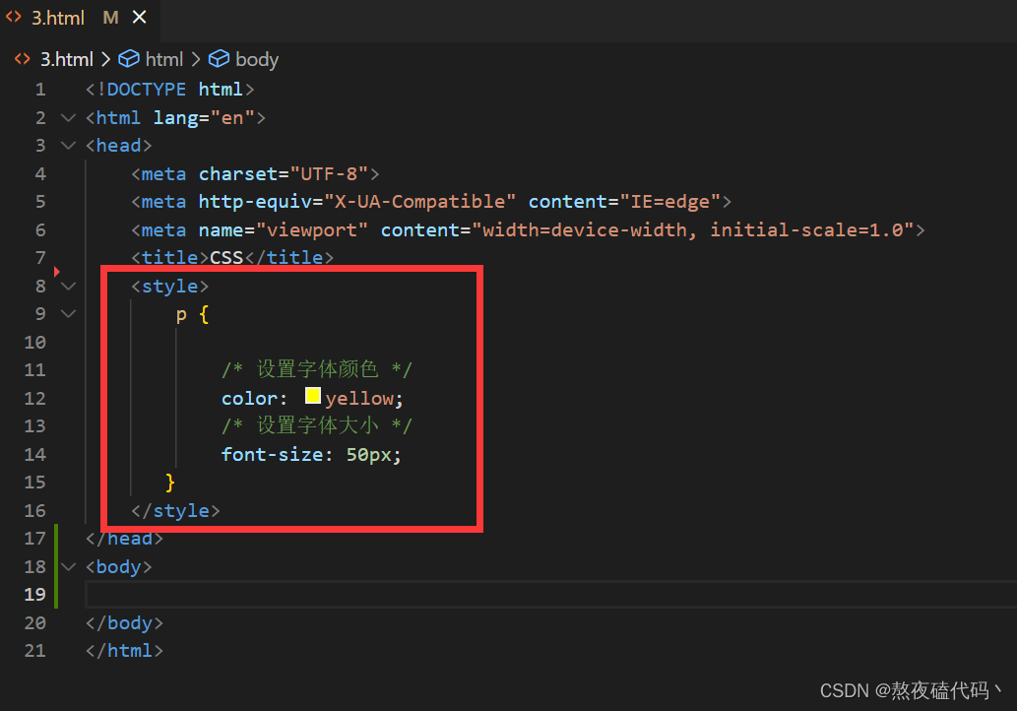
Task: Open the html breadcrumb segment
Action: (x=164, y=59)
